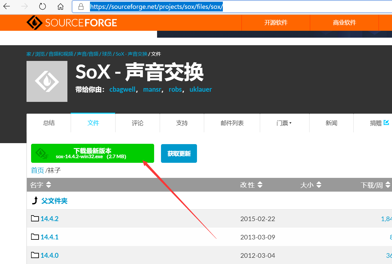The image size is (392, 264).
Task: Switch to the 新闻 tab
Action: click(331, 123)
